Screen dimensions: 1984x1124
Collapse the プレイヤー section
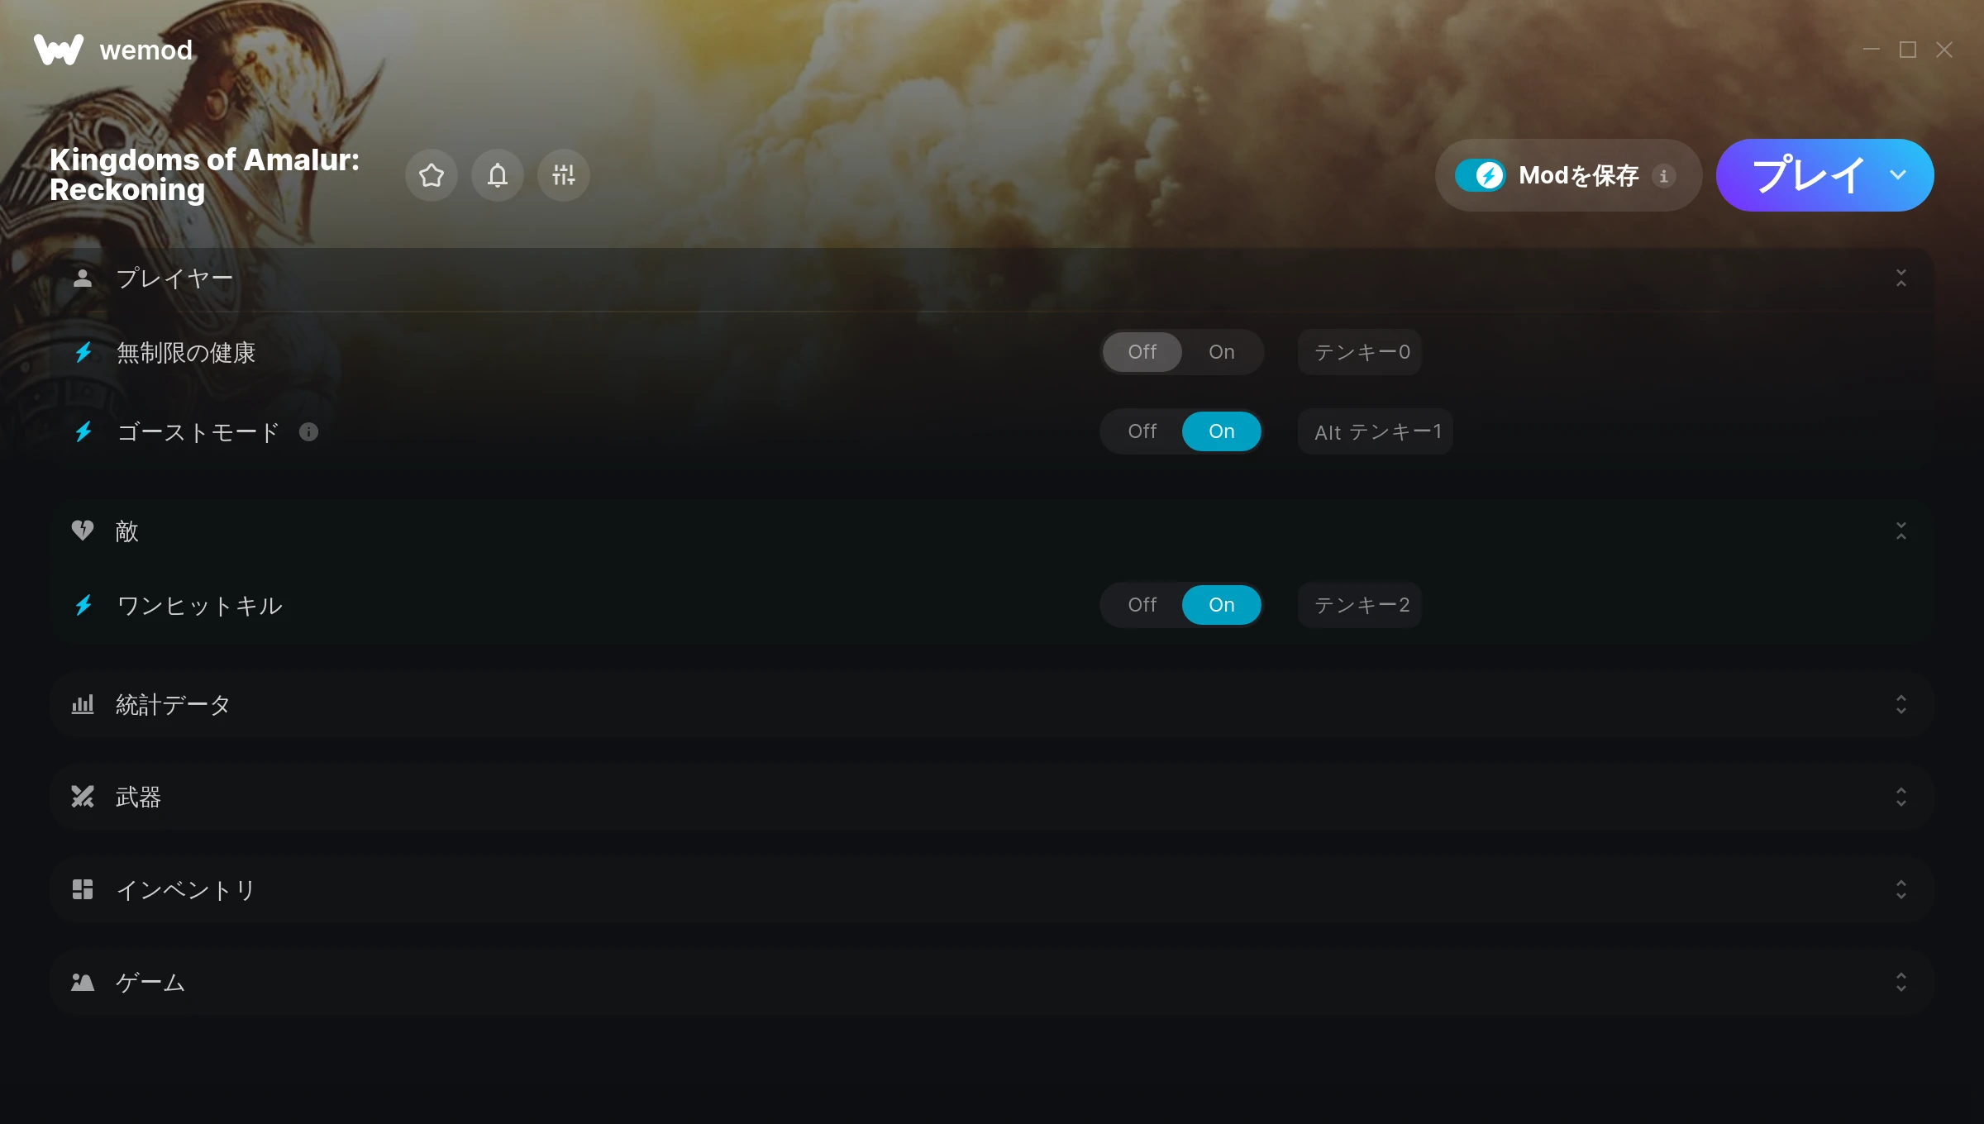[x=1901, y=278]
